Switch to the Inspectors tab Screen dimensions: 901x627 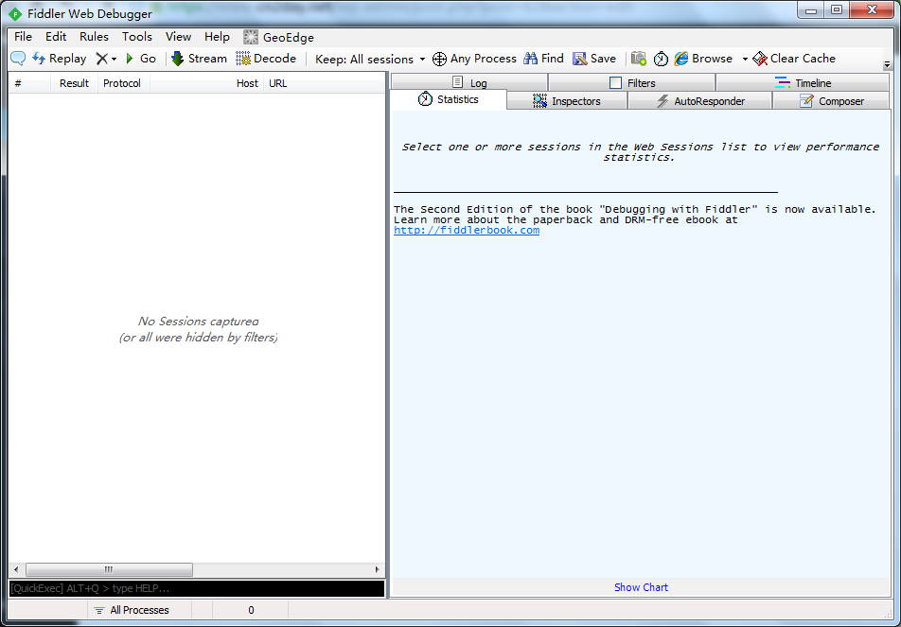point(567,101)
